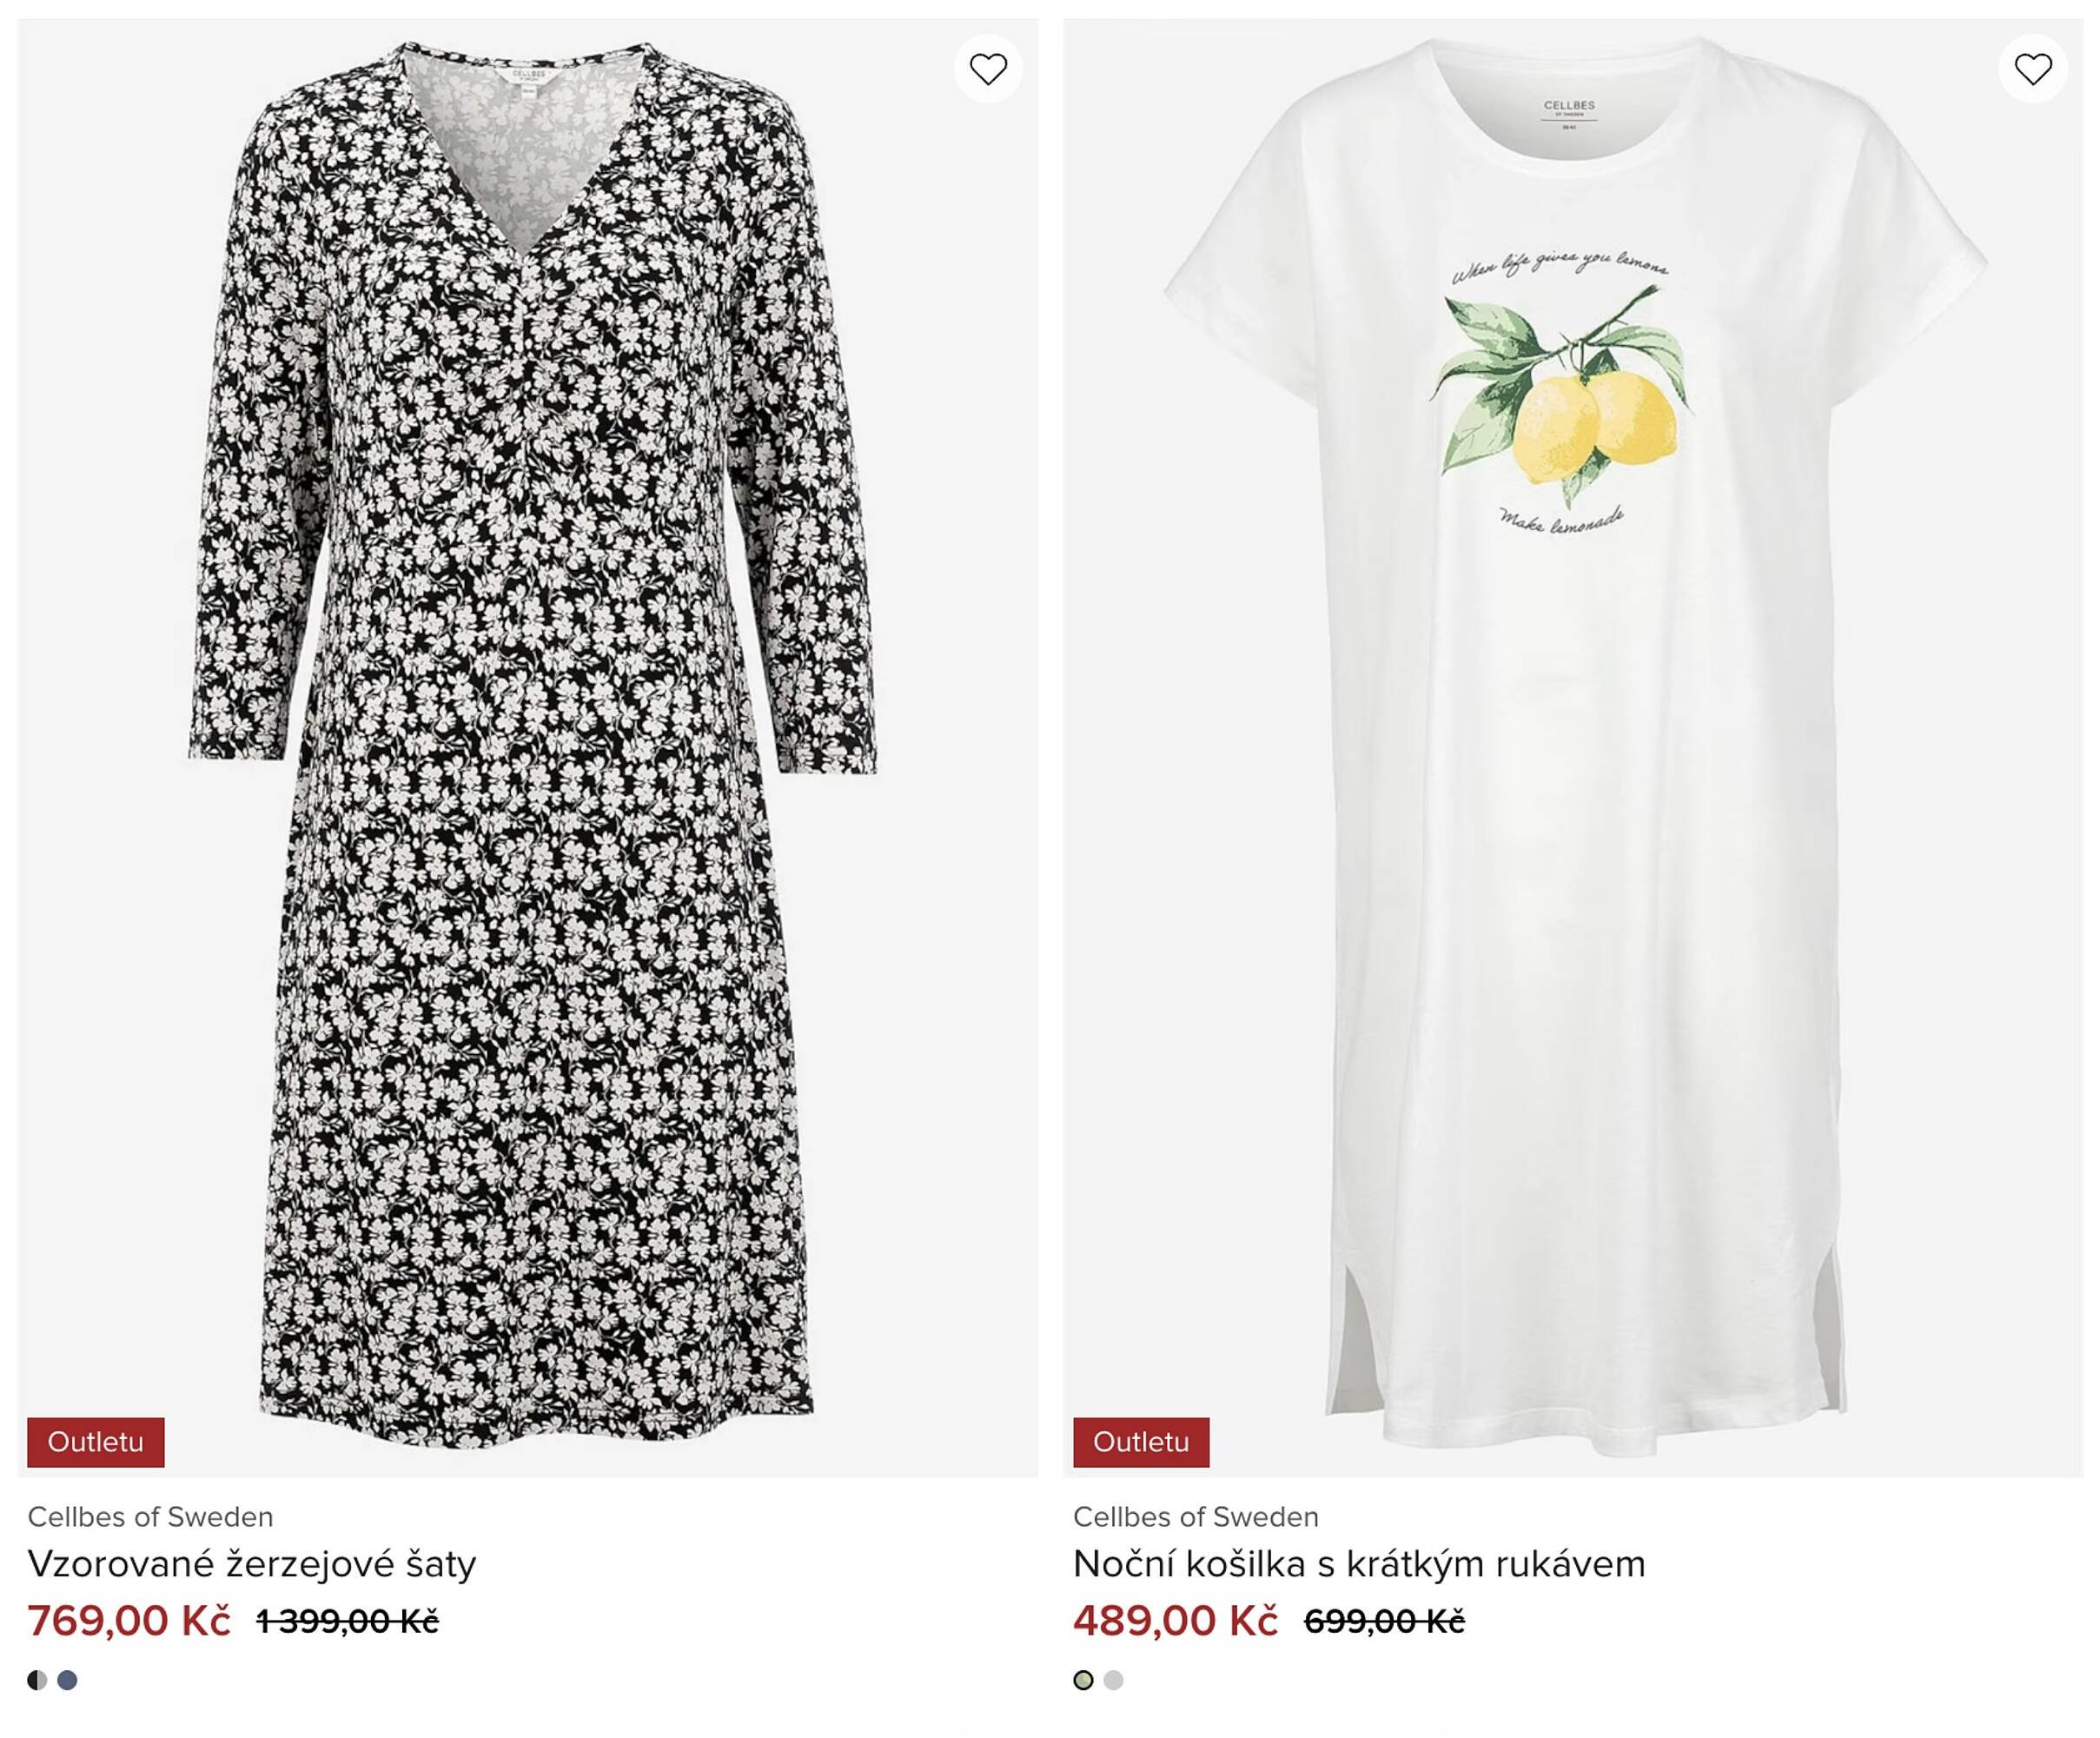Open the "Vzorované žerzejové šaty" product title
The image size is (2100, 1738).
(252, 1564)
